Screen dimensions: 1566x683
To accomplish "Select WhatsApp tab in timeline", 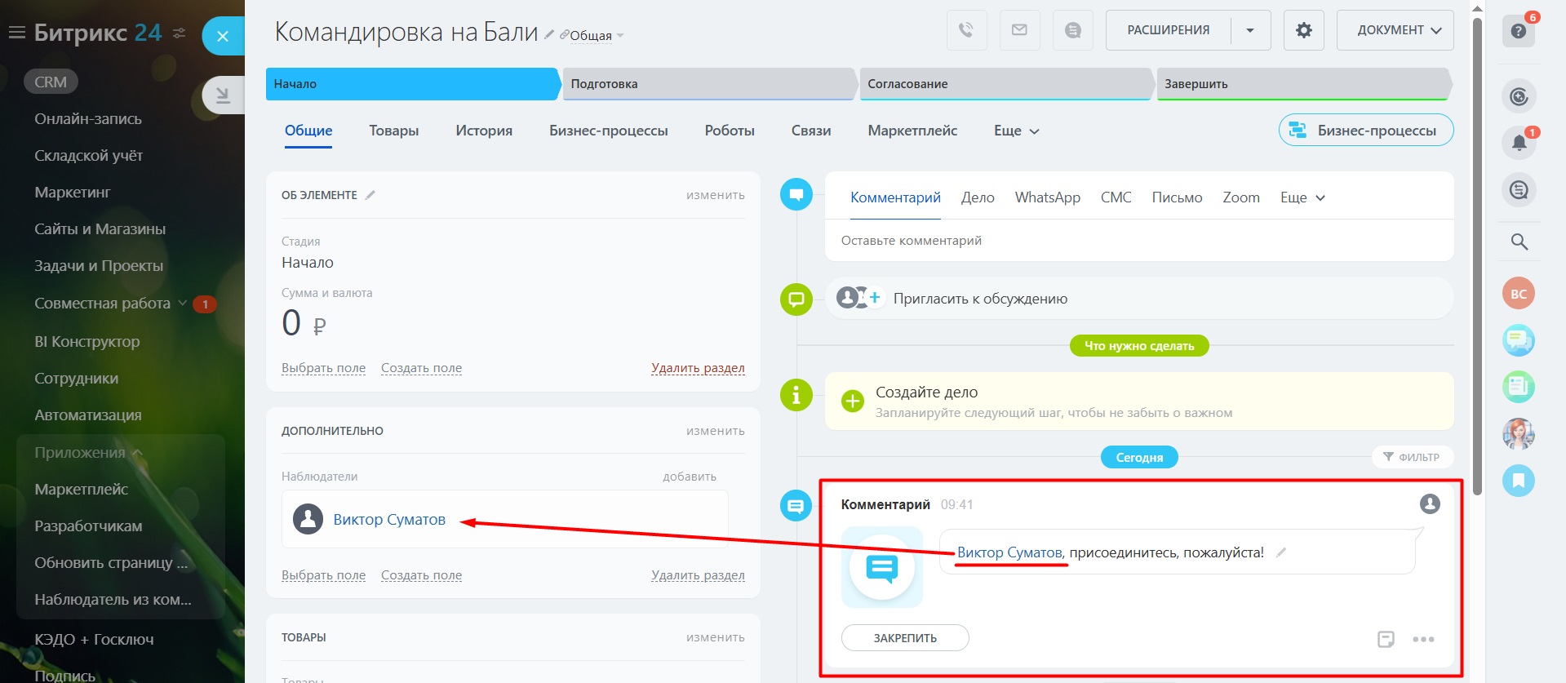I will point(1047,197).
